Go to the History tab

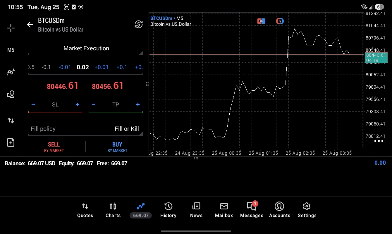[x=168, y=210]
